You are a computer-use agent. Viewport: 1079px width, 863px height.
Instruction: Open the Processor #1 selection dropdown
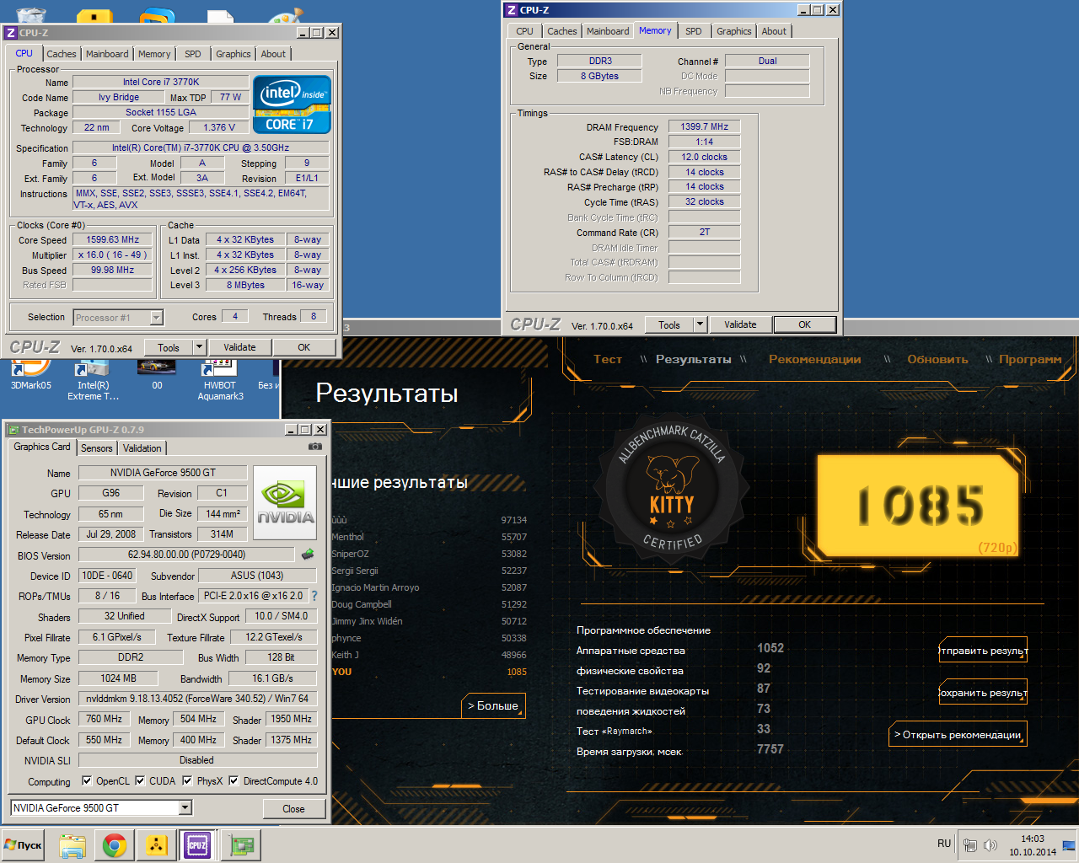[156, 318]
